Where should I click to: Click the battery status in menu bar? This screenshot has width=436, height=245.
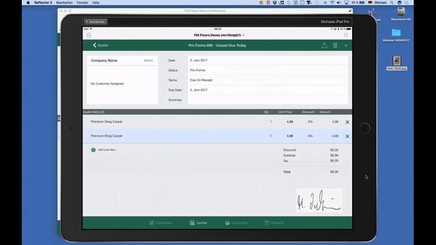point(358,3)
